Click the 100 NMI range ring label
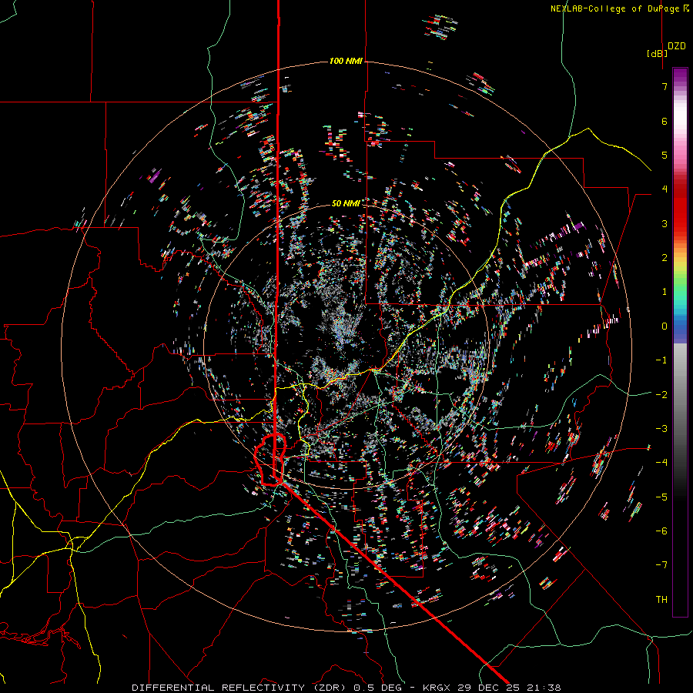Image resolution: width=693 pixels, height=693 pixels. [346, 61]
